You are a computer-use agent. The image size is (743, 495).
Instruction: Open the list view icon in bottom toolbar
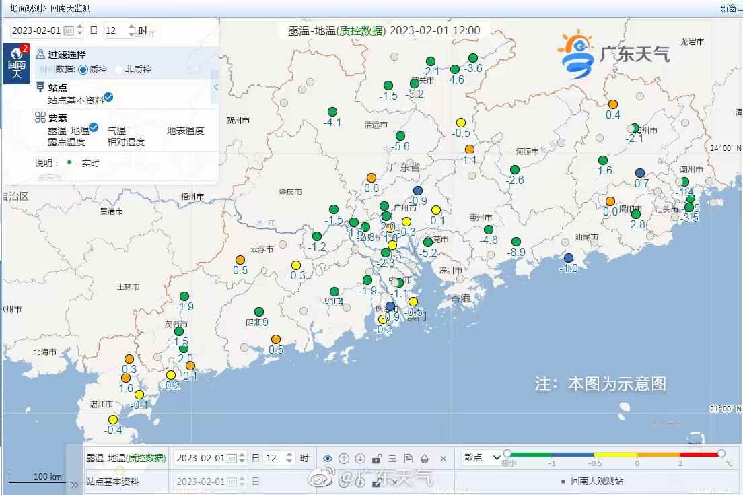click(392, 459)
